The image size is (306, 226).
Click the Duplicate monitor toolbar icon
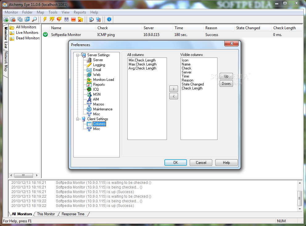coord(20,19)
